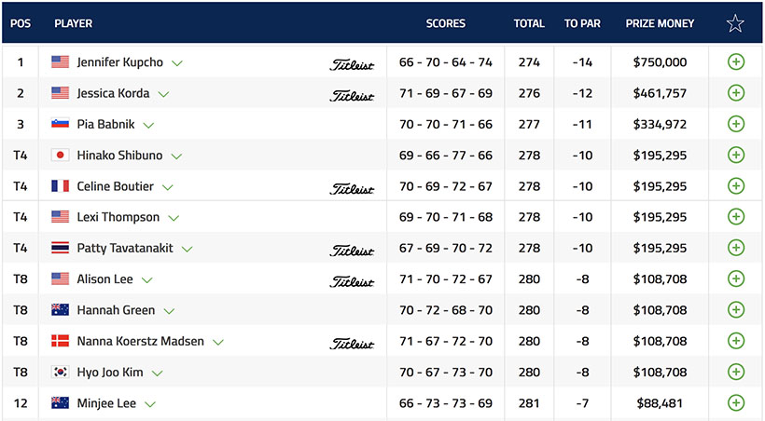
Task: Click plus icon in Hinako Shibuno's row
Action: [x=735, y=156]
